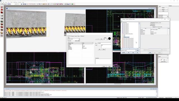Click horizontal scrollbar under bottom-right 2D view
Screen dimensions: 179x101
120,84
